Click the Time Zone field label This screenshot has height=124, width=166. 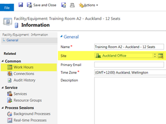coord(69,72)
